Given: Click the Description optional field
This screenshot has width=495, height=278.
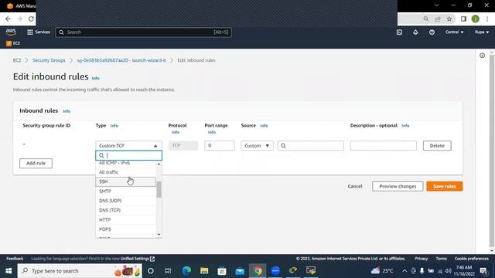Looking at the screenshot, I should pos(384,146).
